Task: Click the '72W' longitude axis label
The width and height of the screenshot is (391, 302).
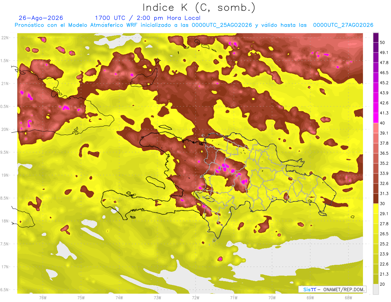Action: click(195, 298)
